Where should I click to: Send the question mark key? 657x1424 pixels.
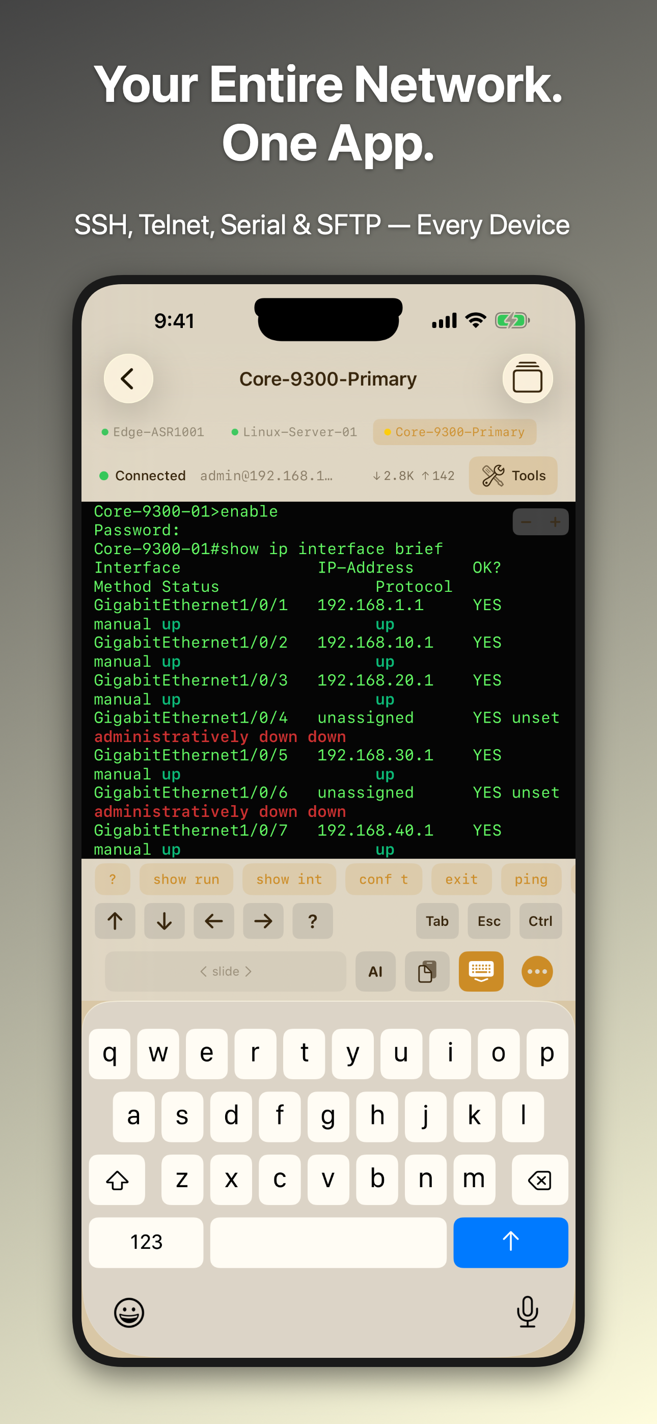point(313,921)
